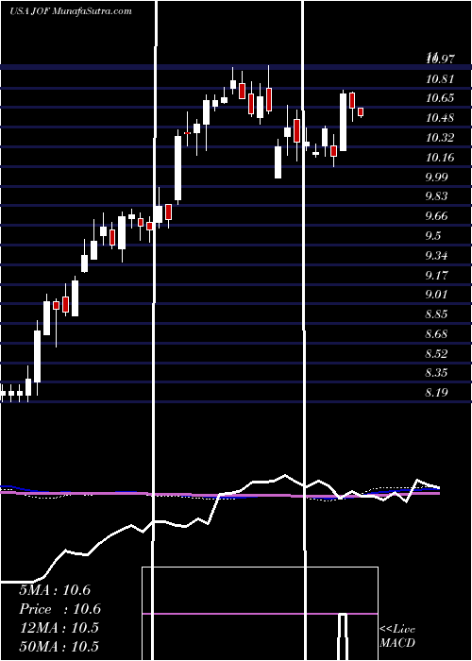Click the 50MA : 10.5 readout
Screen dimensions: 472x661
coord(59,646)
